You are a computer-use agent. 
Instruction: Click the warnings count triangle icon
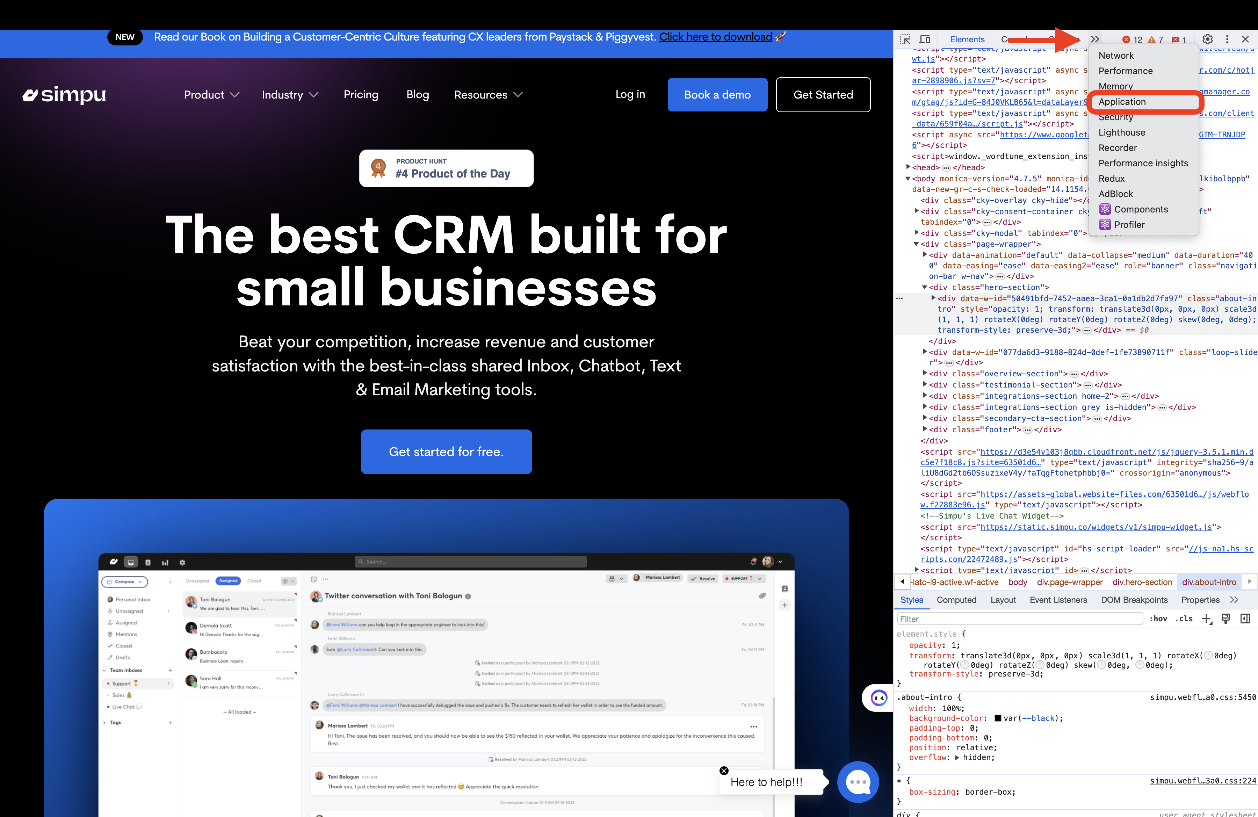point(1151,39)
